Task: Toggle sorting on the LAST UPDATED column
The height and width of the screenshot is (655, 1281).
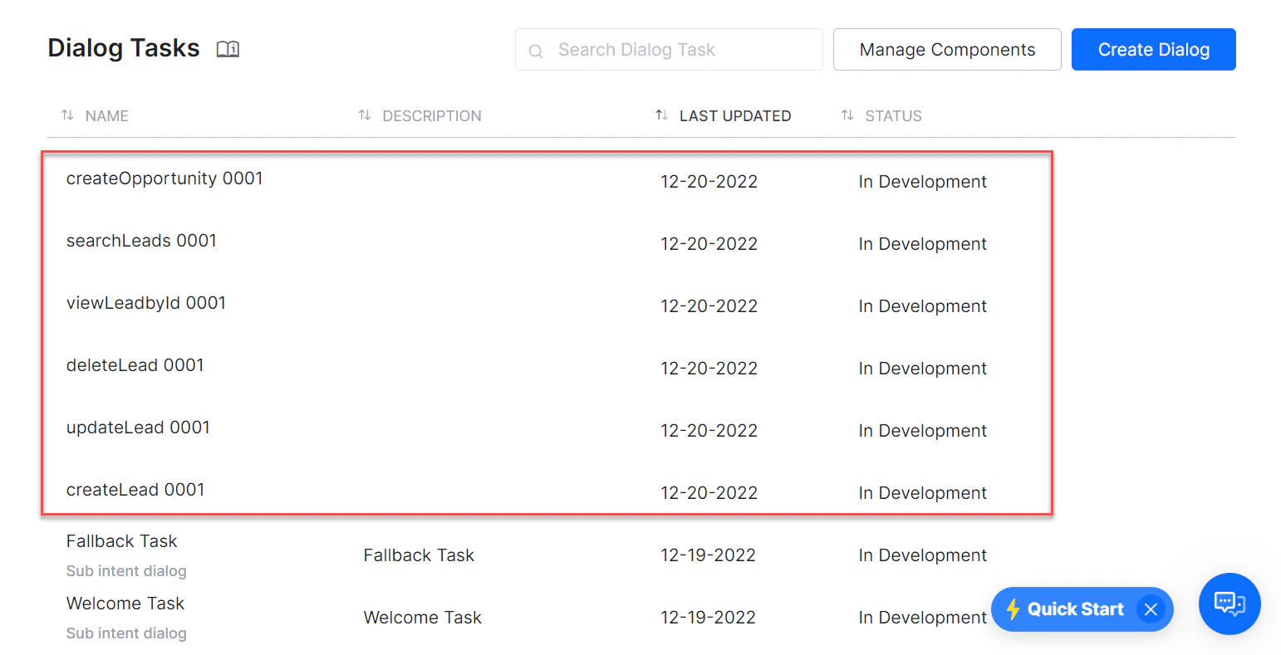Action: pyautogui.click(x=661, y=115)
